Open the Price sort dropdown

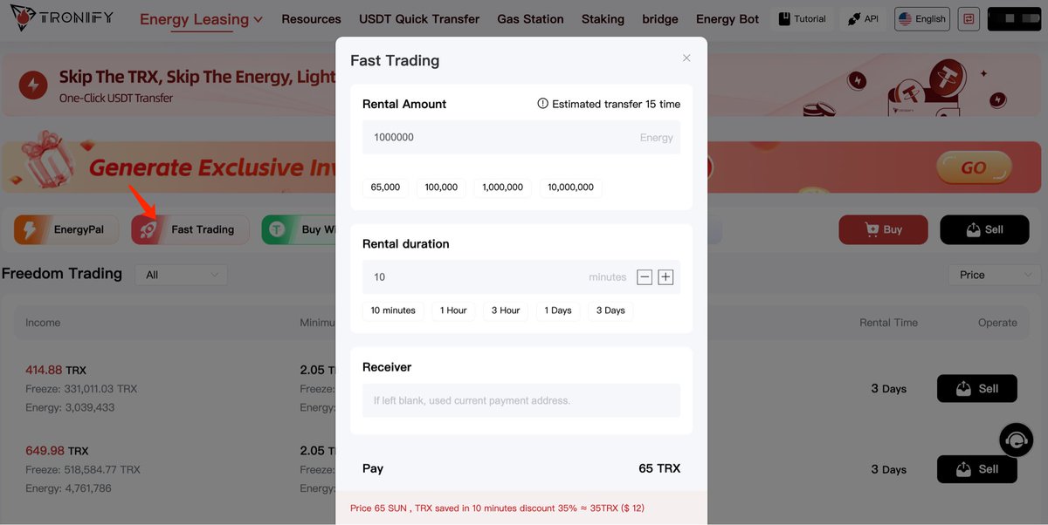click(994, 275)
